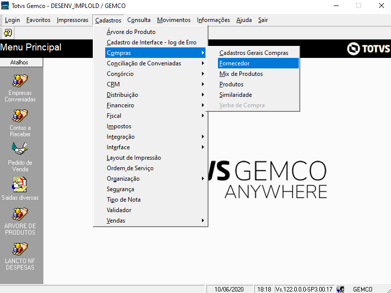This screenshot has height=293, width=391.
Task: Expand the Distribuição submenu
Action: coord(156,95)
